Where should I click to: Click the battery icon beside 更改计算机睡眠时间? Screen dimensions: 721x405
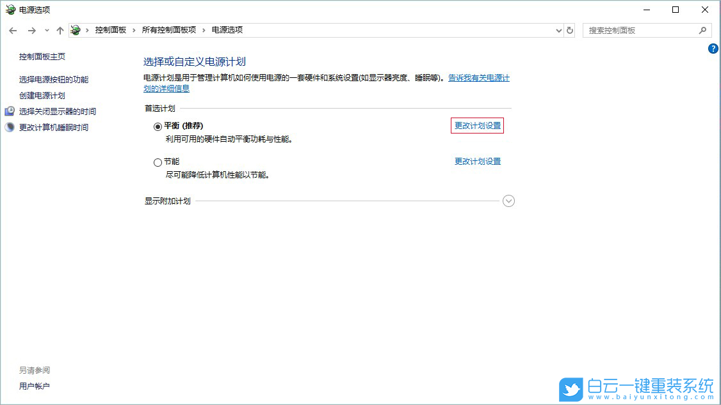point(9,126)
